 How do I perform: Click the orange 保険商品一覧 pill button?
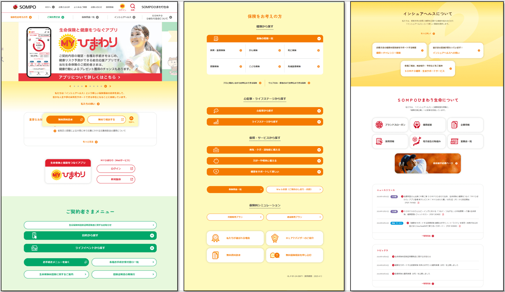click(x=235, y=189)
